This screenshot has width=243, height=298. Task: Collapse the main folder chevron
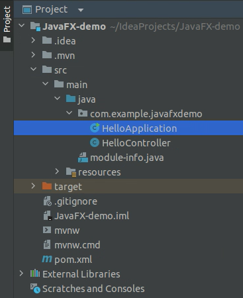point(46,83)
